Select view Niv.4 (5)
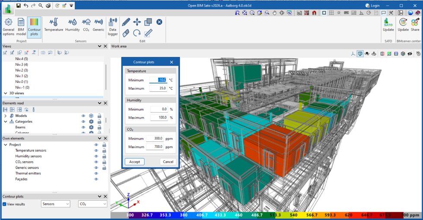 22,59
